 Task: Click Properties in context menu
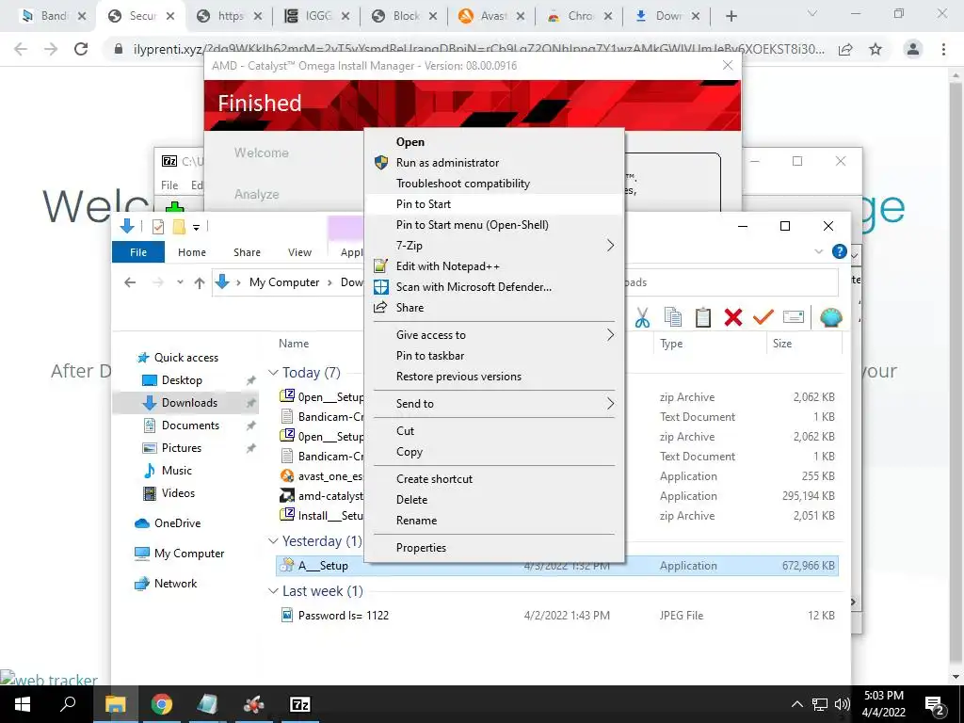[494, 548]
